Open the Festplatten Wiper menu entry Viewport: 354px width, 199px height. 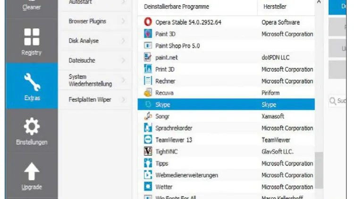pyautogui.click(x=96, y=99)
